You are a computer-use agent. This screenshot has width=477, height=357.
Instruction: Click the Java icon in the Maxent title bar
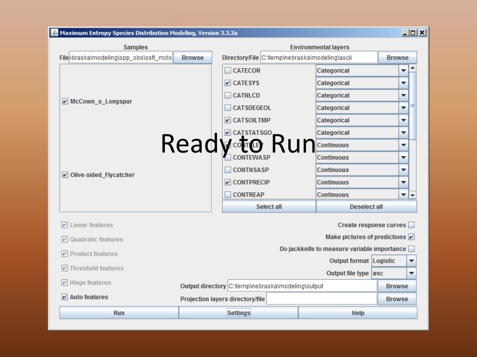tap(55, 33)
